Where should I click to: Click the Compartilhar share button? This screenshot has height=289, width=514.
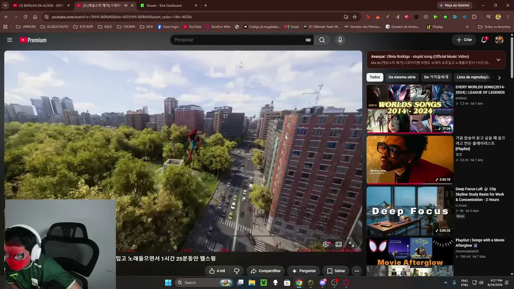tap(266, 271)
